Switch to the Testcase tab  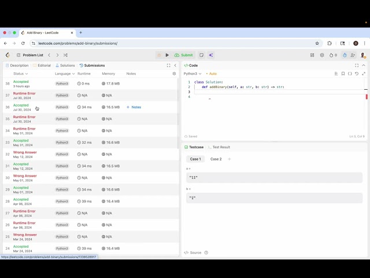[x=194, y=147]
